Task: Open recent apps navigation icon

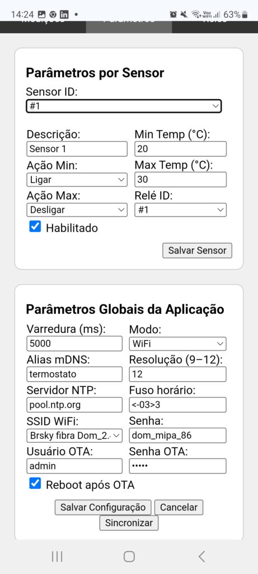Action: click(57, 557)
